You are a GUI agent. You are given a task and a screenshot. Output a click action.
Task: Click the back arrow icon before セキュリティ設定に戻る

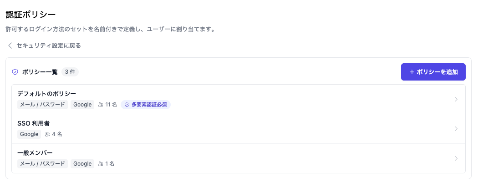[10, 46]
